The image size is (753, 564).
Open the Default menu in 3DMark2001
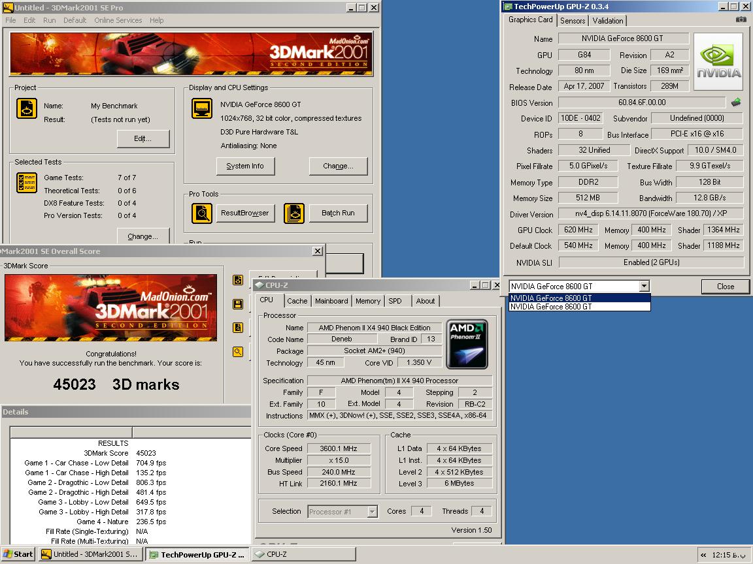pos(75,20)
